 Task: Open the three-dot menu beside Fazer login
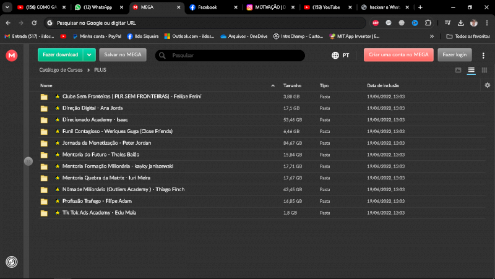[484, 55]
